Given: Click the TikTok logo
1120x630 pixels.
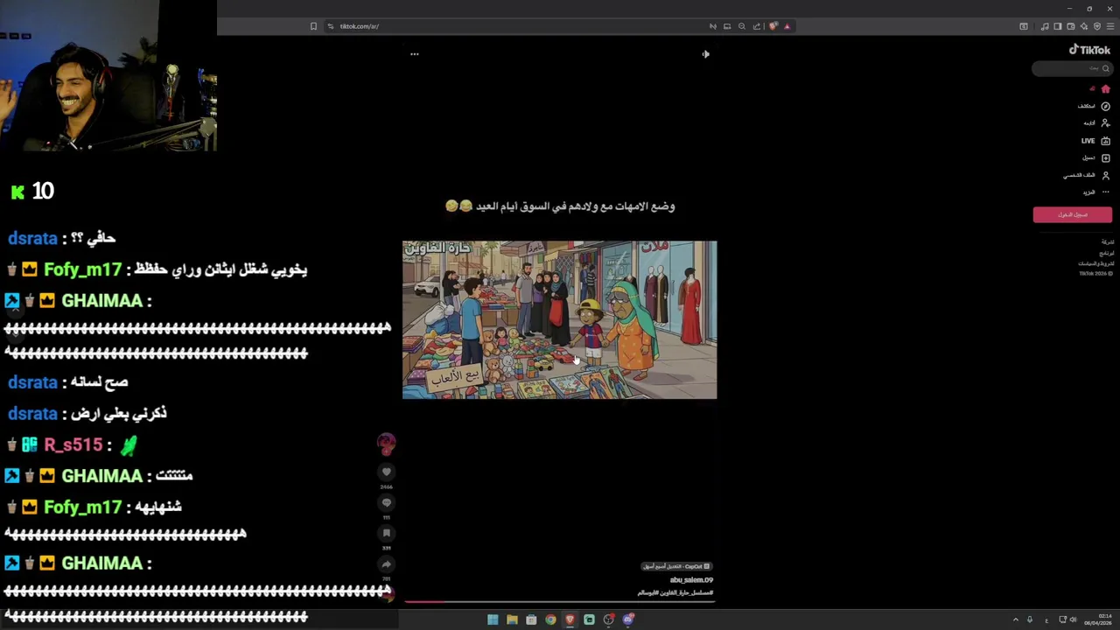Looking at the screenshot, I should click(x=1089, y=50).
